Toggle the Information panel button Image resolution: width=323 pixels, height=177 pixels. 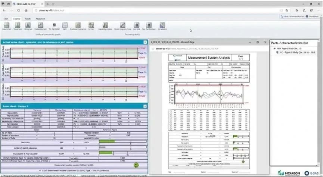(312, 17)
